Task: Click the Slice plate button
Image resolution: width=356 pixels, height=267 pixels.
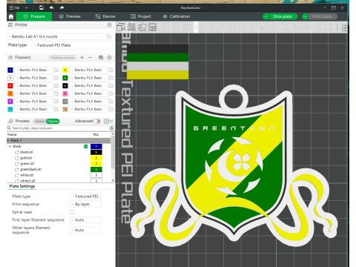Action: (x=283, y=16)
